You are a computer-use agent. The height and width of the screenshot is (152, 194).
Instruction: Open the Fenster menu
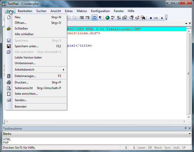pyautogui.click(x=119, y=11)
